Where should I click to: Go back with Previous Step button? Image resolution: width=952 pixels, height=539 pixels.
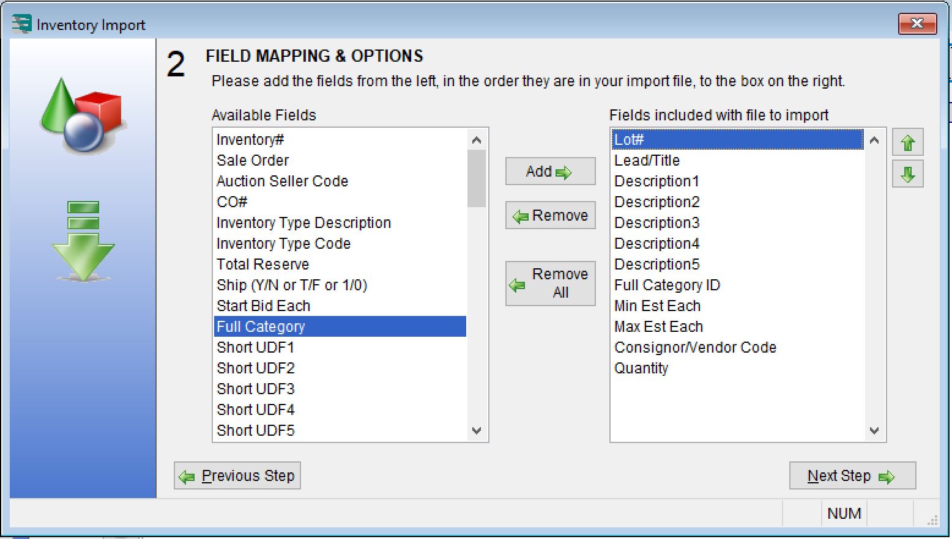click(x=237, y=476)
